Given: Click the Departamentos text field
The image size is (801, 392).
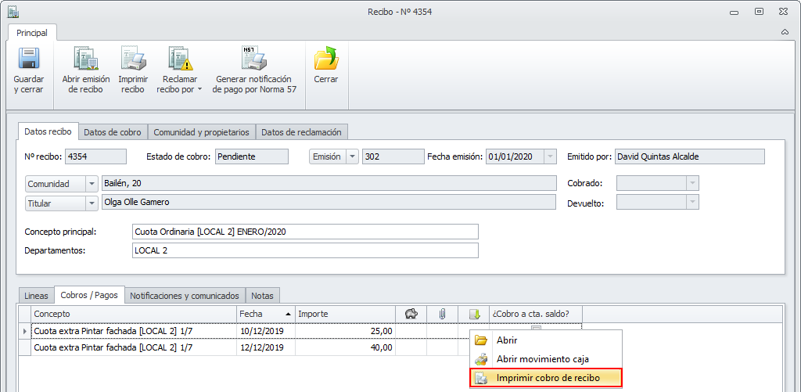Looking at the screenshot, I should click(305, 250).
